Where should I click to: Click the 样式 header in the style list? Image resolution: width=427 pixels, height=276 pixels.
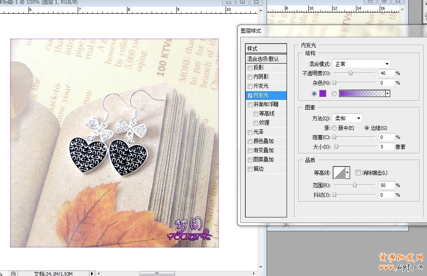coord(266,49)
